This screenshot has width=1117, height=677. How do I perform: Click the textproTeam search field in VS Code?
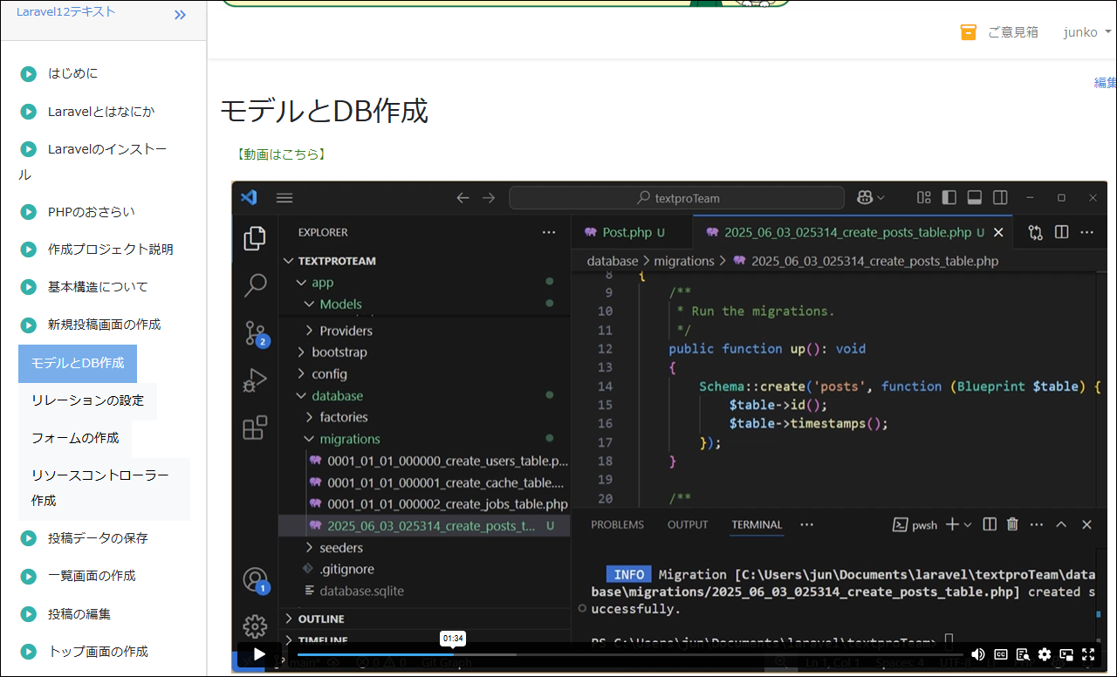676,198
